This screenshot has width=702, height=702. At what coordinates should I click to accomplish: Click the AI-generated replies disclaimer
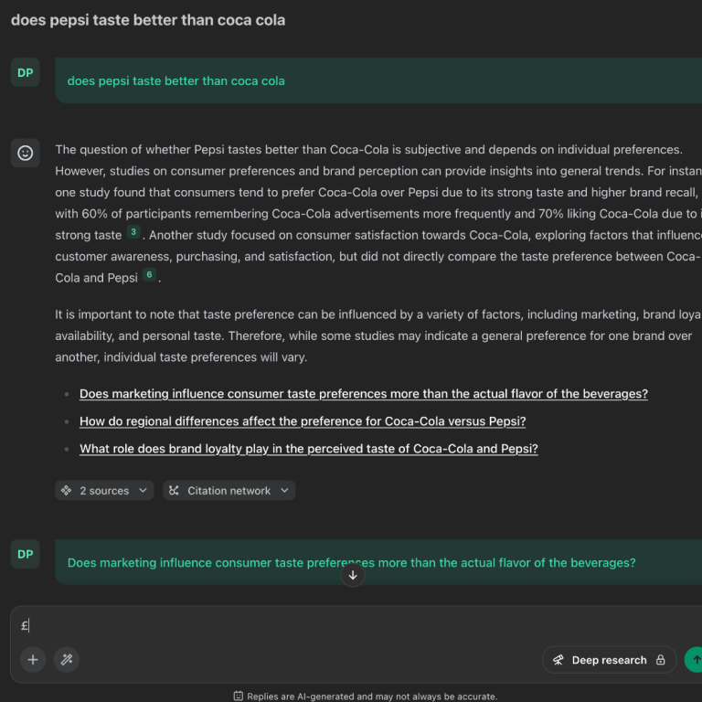[x=365, y=696]
